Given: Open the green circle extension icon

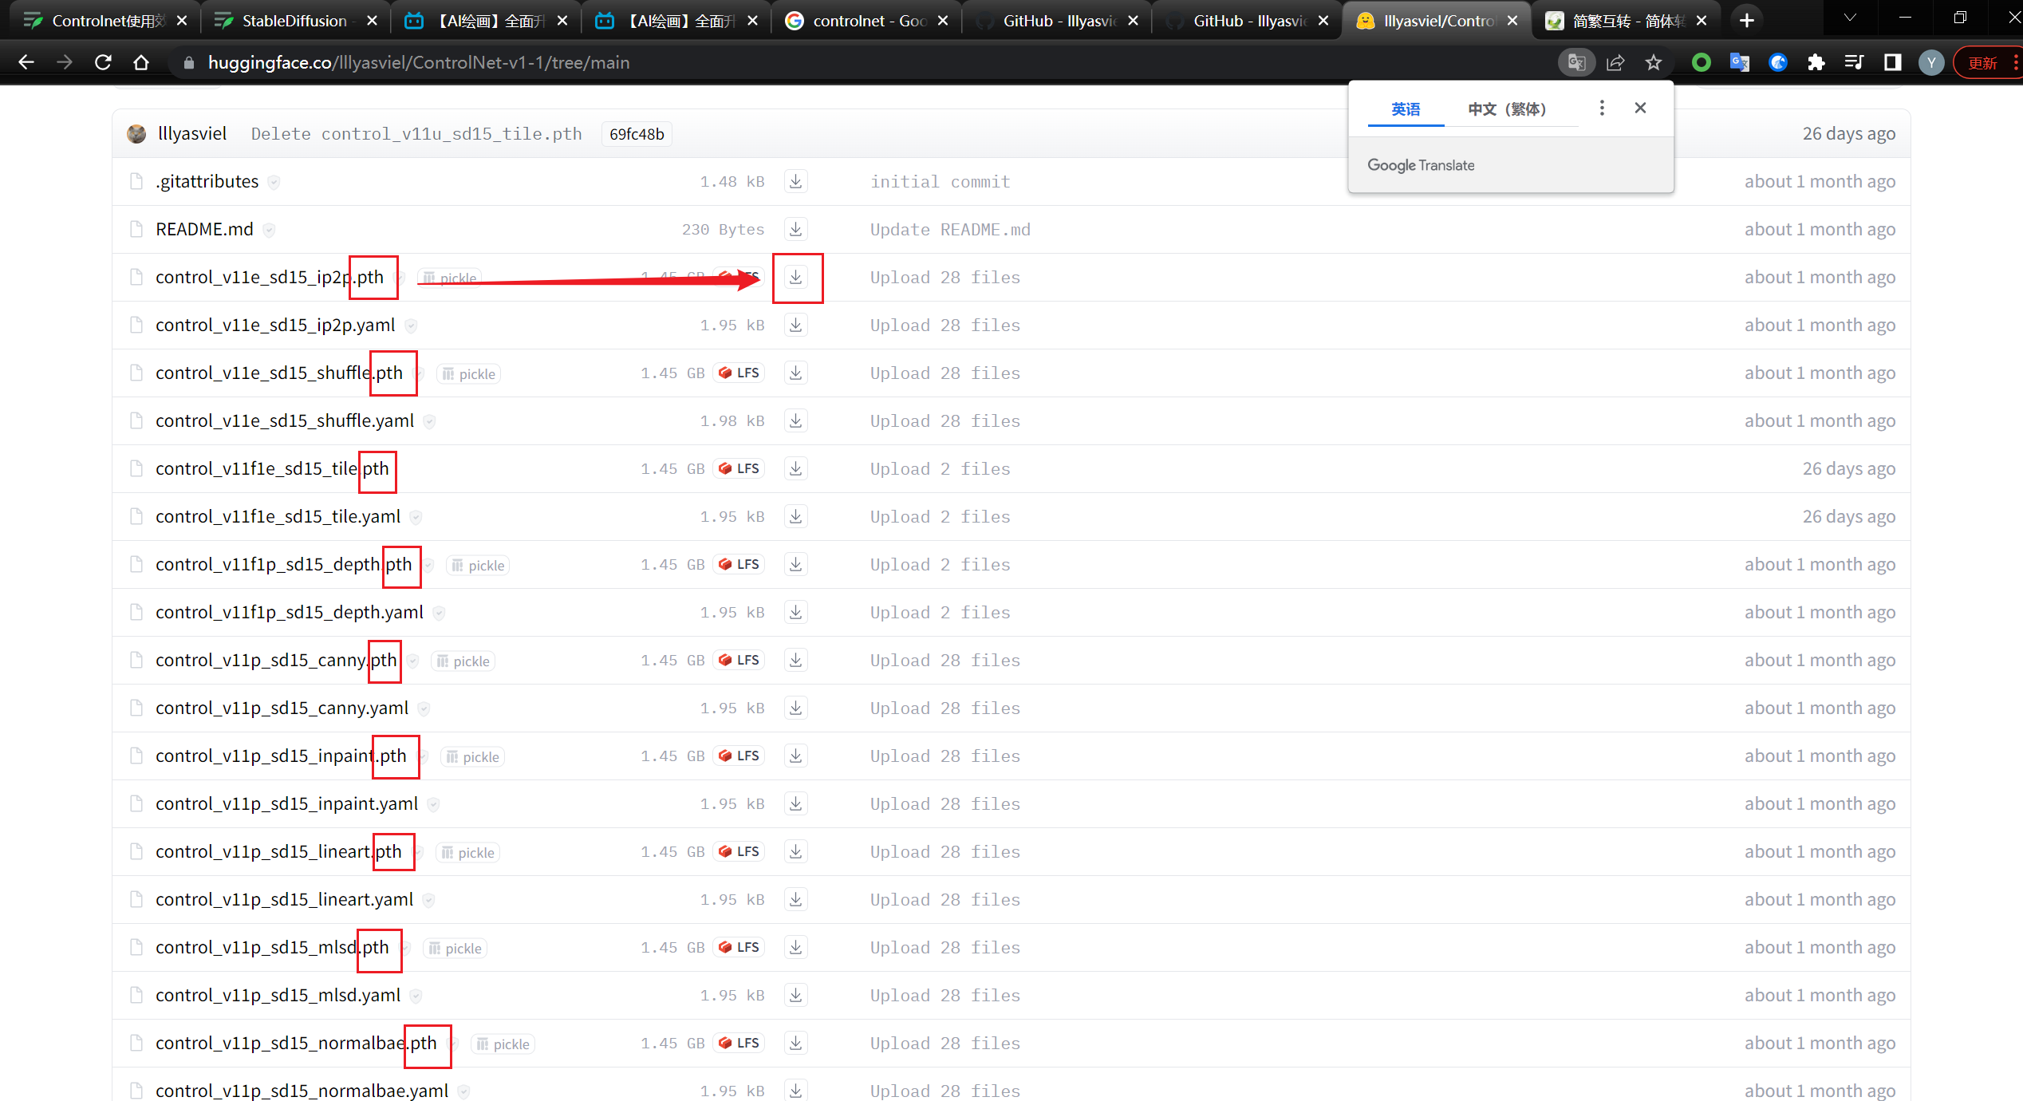Looking at the screenshot, I should [x=1702, y=62].
